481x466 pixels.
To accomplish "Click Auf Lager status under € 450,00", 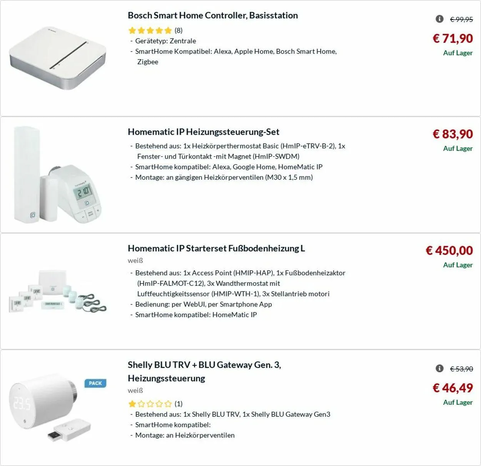I will click(458, 265).
